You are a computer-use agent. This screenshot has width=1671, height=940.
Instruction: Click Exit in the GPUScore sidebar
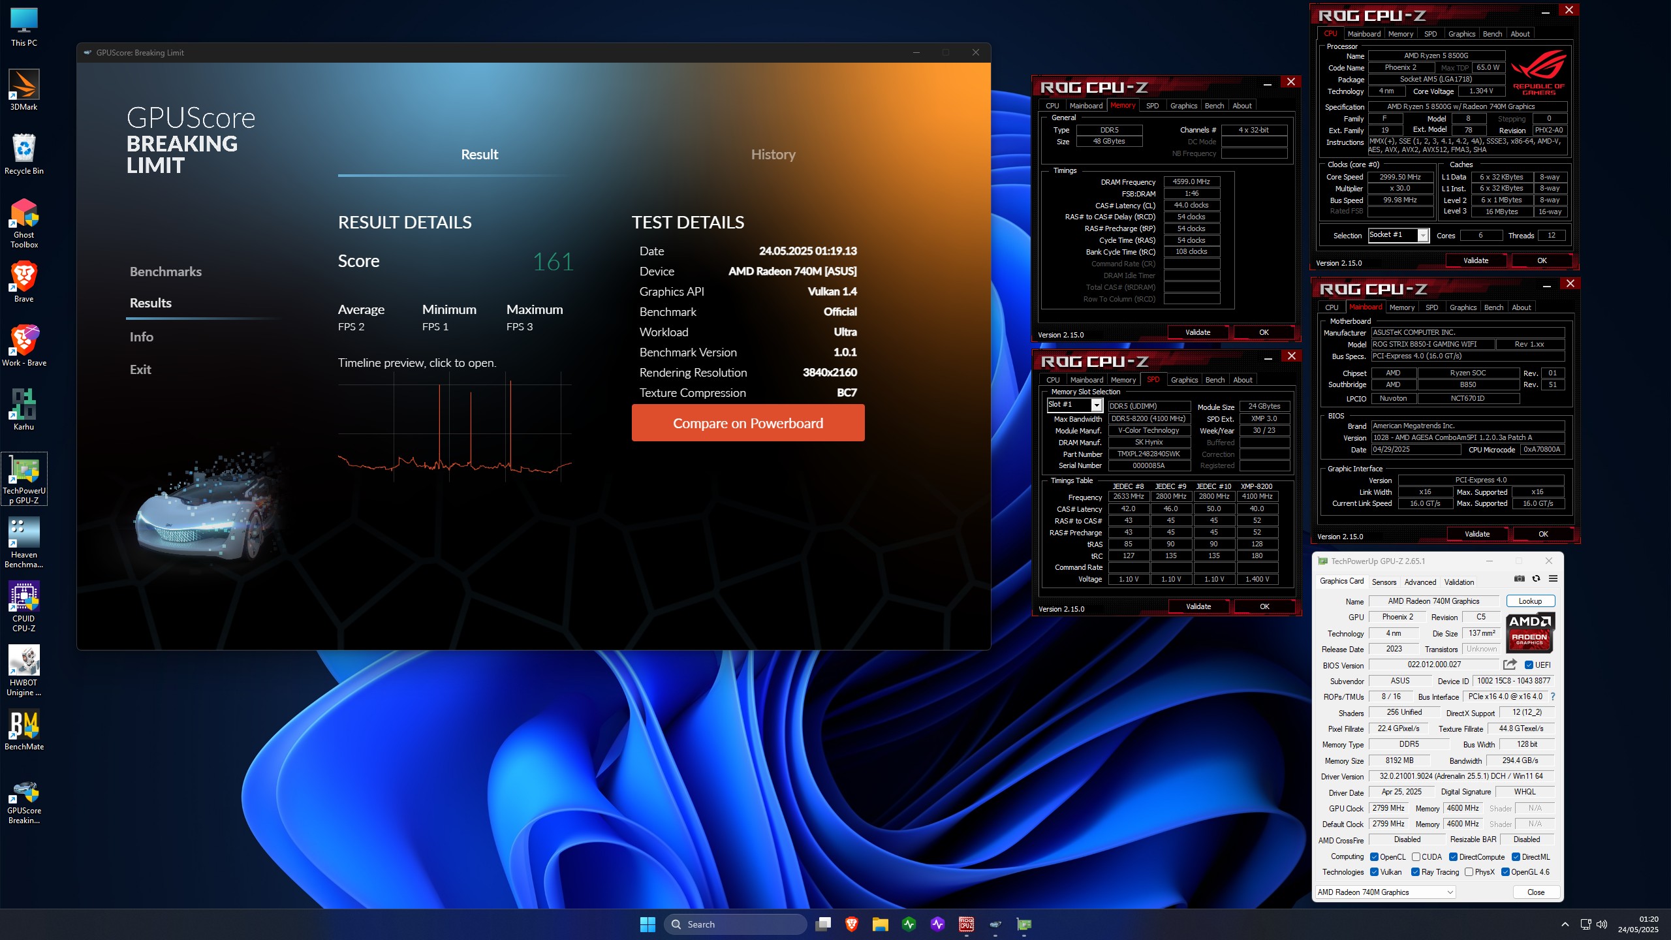(140, 369)
